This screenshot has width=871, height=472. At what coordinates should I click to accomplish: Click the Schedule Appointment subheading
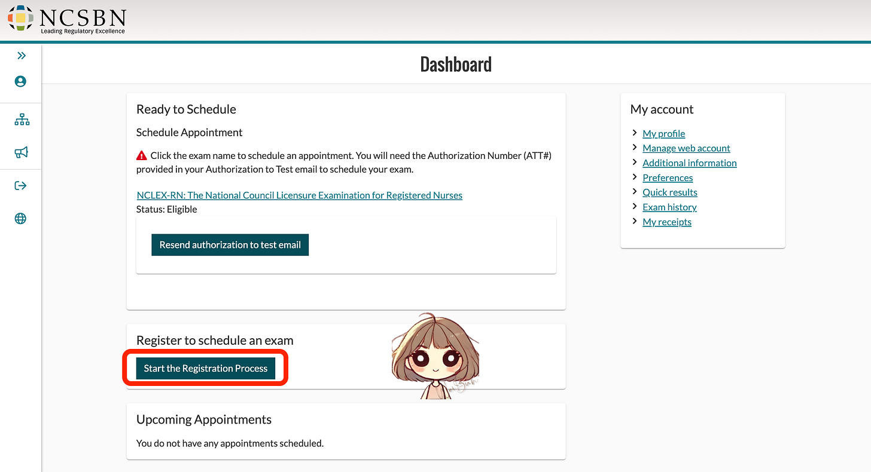(190, 133)
